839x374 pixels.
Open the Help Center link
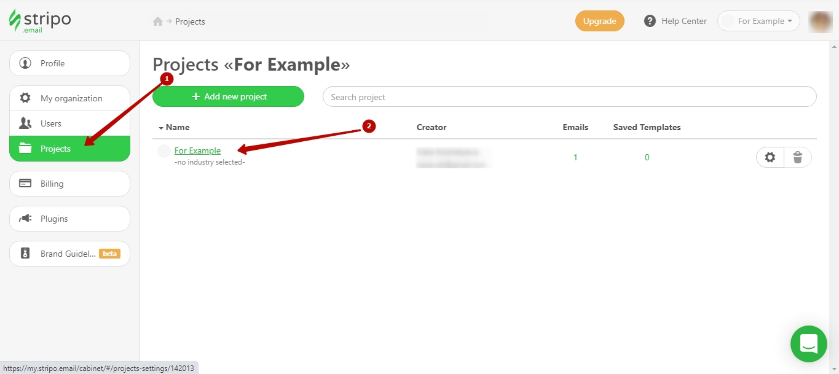(x=684, y=21)
